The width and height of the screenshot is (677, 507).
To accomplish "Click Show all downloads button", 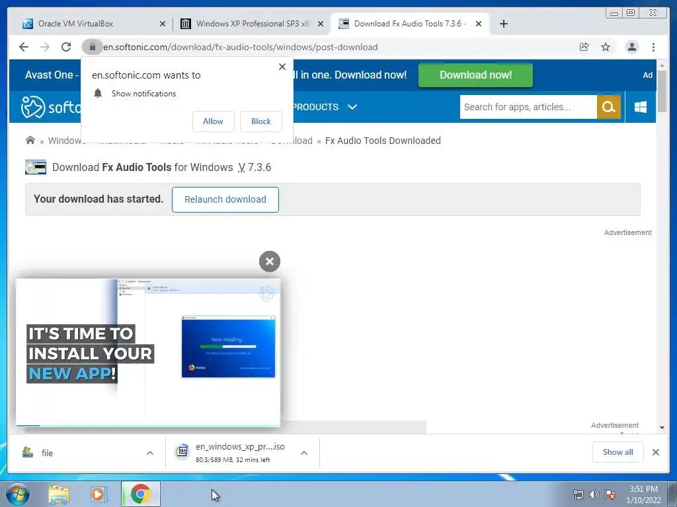I will tap(618, 452).
